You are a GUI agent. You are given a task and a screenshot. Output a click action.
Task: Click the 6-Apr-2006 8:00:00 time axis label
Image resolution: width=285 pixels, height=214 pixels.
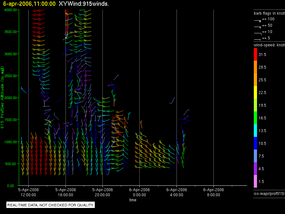(x=213, y=192)
